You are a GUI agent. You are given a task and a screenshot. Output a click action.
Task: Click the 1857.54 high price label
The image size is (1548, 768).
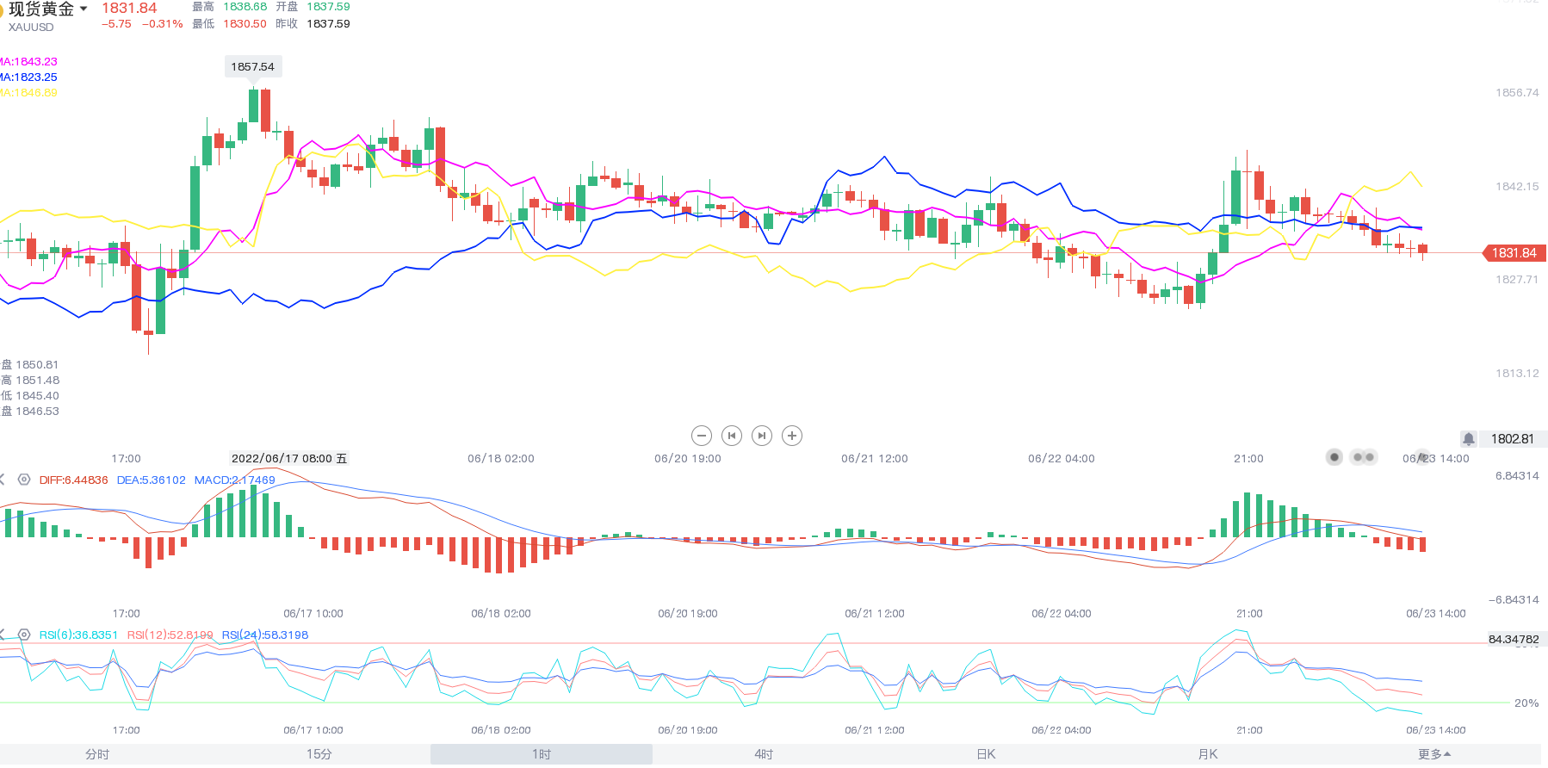pyautogui.click(x=253, y=66)
